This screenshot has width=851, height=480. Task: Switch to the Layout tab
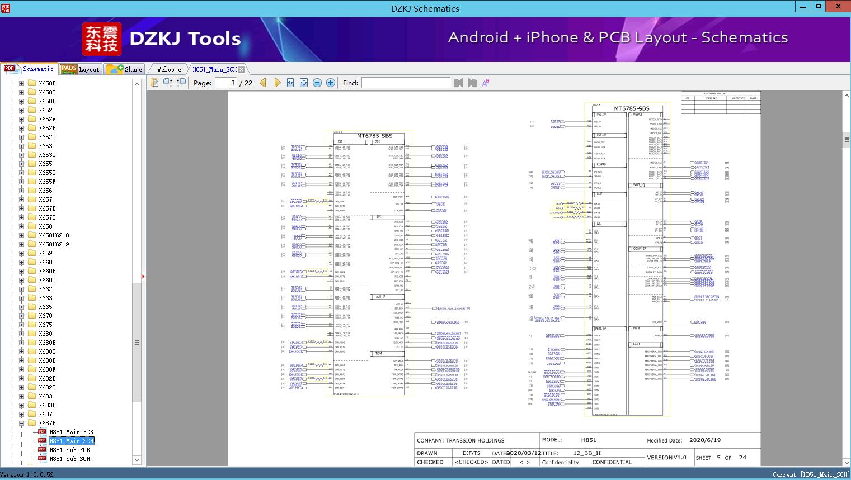[x=80, y=69]
